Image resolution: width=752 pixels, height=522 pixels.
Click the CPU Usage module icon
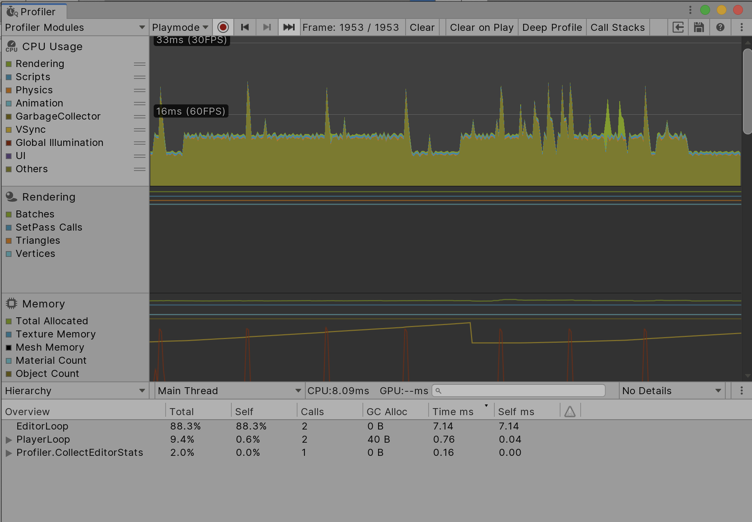(11, 46)
